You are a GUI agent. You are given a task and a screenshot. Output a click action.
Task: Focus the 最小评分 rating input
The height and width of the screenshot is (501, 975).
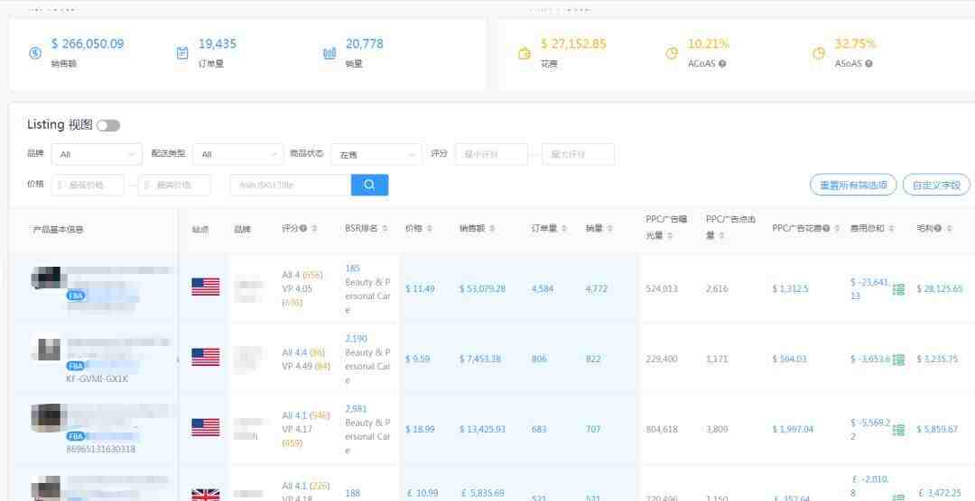(490, 154)
